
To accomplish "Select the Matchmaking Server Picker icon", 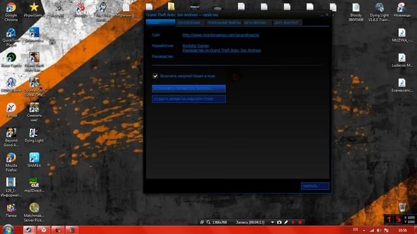I will (34, 213).
